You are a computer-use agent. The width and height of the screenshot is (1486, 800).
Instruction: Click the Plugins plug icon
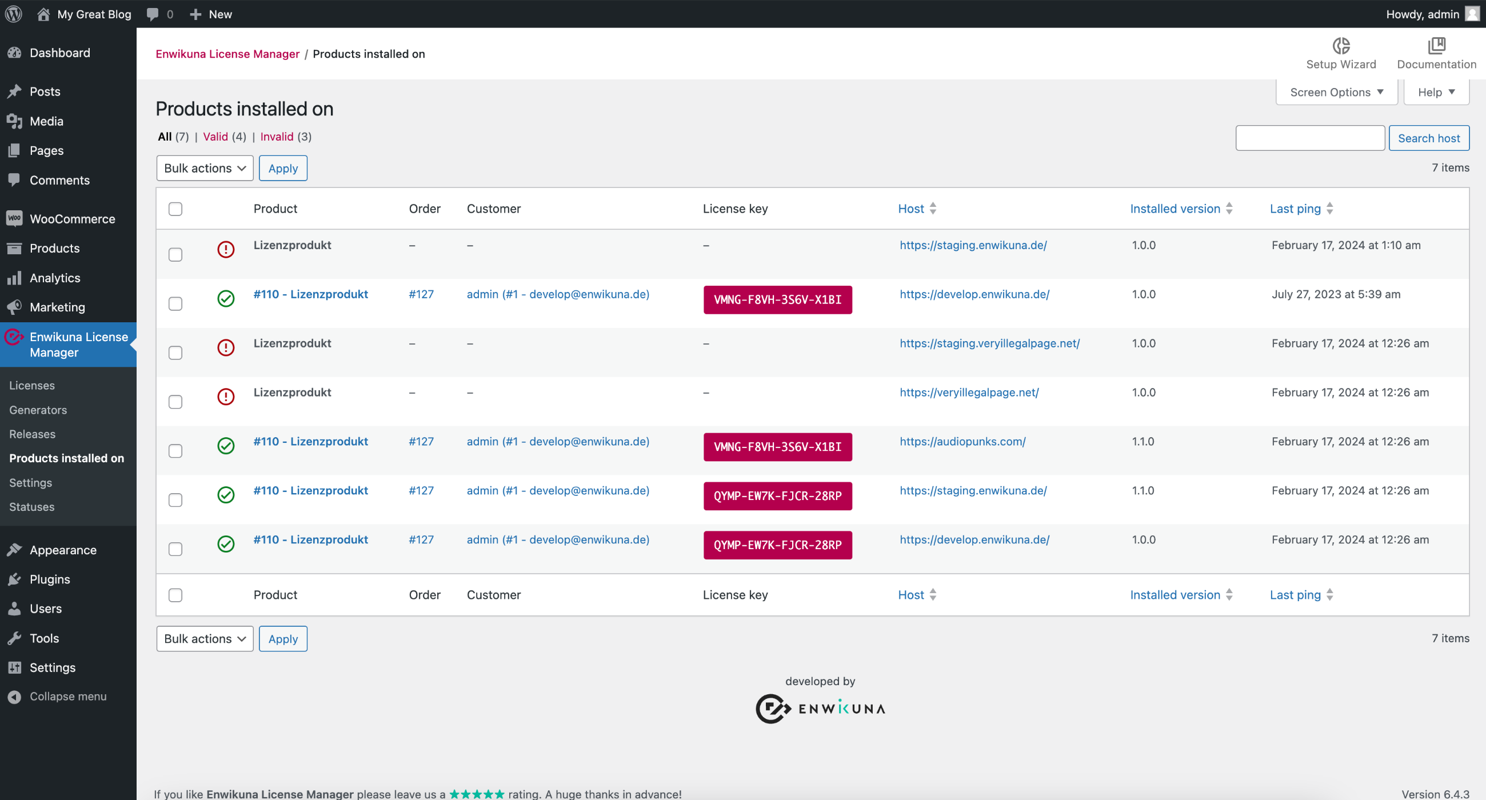pyautogui.click(x=14, y=579)
